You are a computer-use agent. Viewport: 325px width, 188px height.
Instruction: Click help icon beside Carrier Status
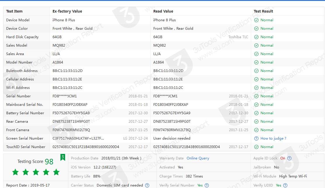(147, 185)
